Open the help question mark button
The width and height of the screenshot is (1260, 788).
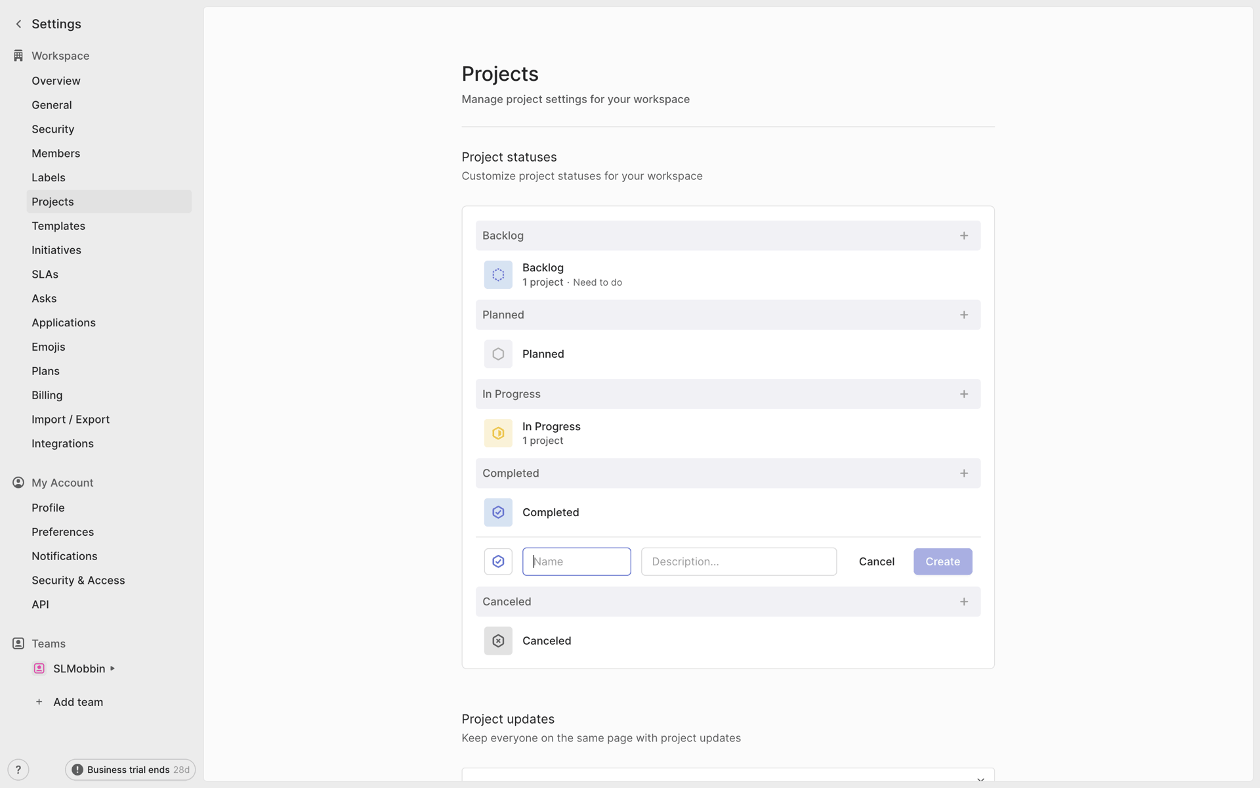coord(18,770)
